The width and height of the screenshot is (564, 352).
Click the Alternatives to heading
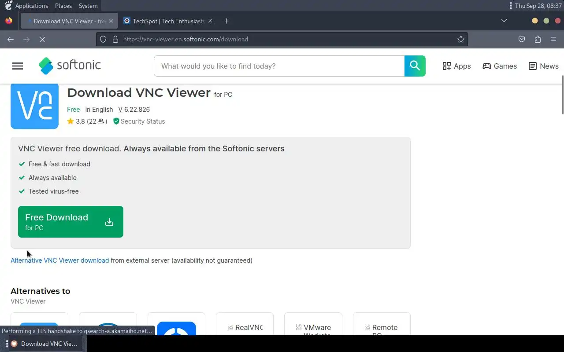coord(41,291)
